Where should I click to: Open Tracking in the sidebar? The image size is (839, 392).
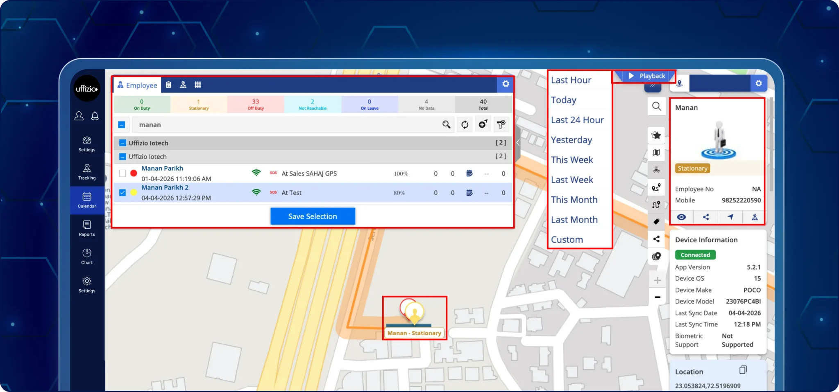coord(87,172)
